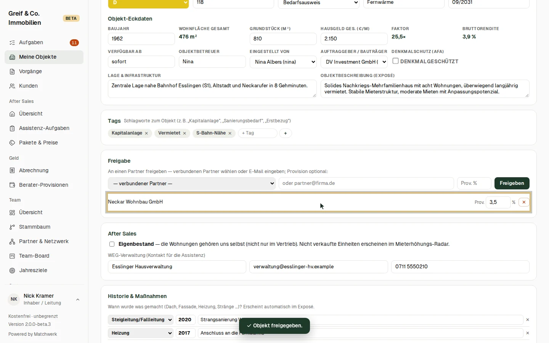Screen dimensions: 549x343
Task: Open the Eingestellt von dropdown
Action: pyautogui.click(x=283, y=62)
